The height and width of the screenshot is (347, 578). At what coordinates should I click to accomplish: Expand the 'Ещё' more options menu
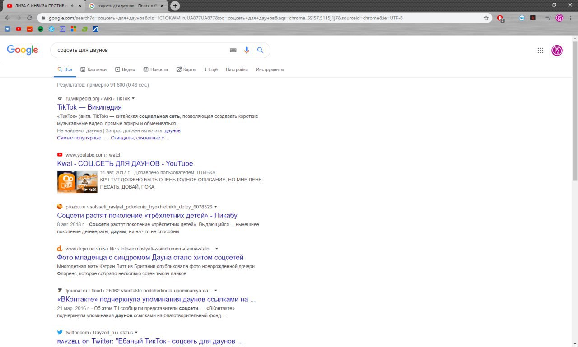point(211,69)
